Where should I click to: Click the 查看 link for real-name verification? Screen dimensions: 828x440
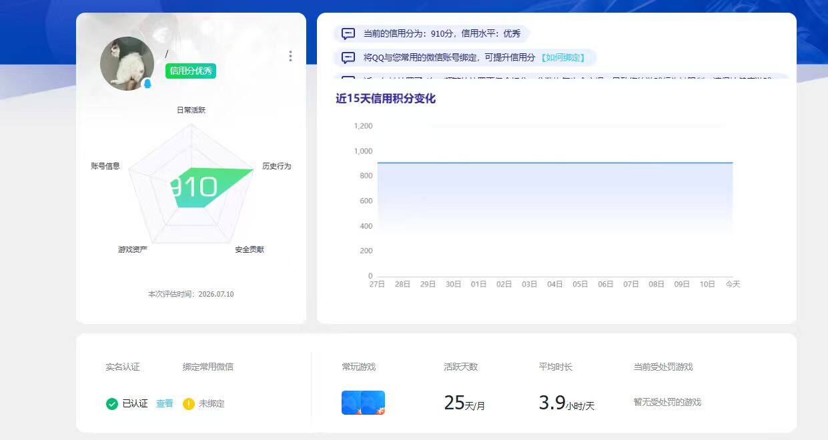[165, 403]
